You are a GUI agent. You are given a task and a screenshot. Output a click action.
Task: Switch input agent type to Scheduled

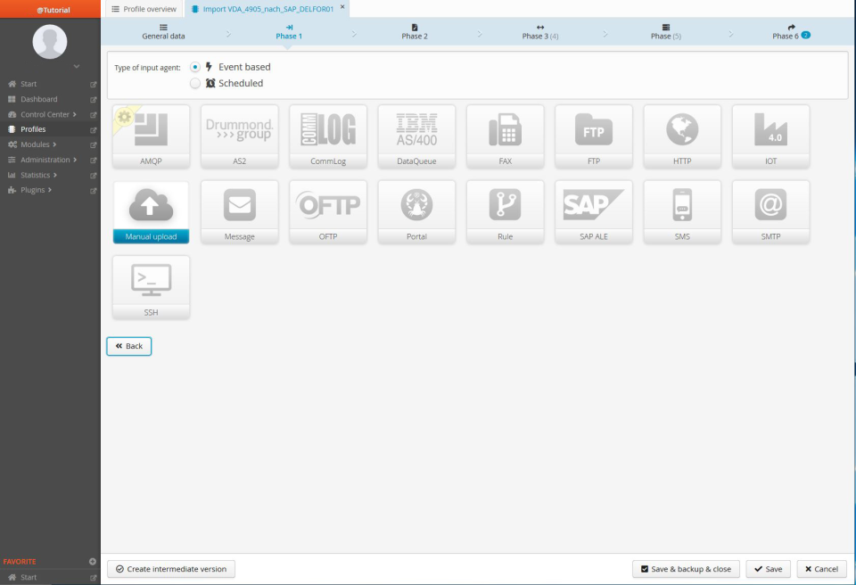[194, 83]
